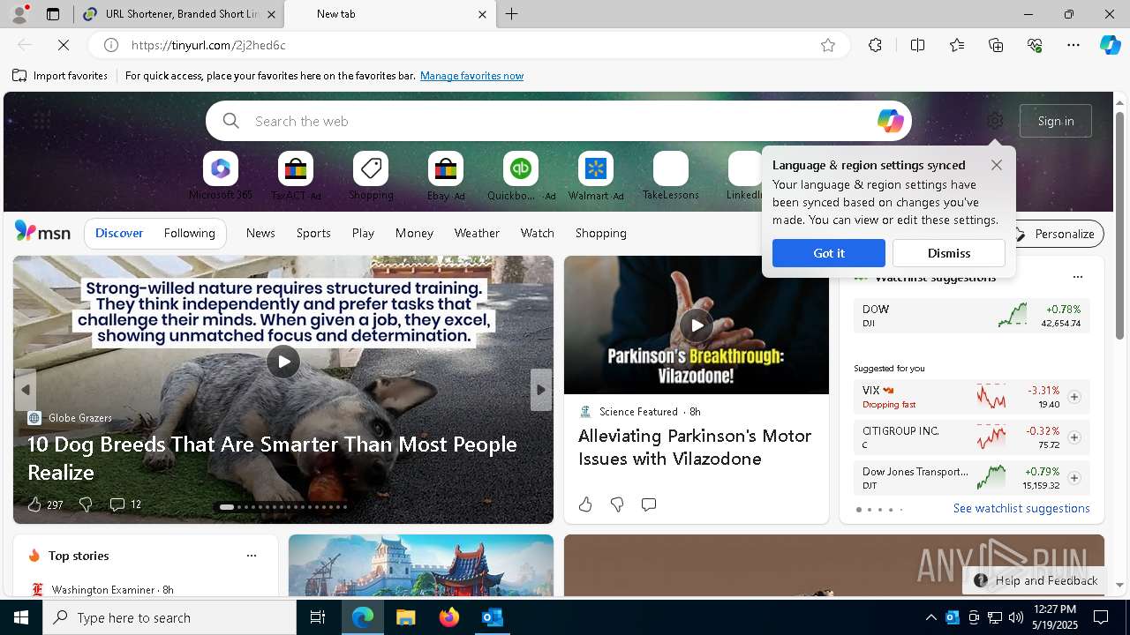
Task: Open Watchlist suggestions more options
Action: [x=1077, y=277]
